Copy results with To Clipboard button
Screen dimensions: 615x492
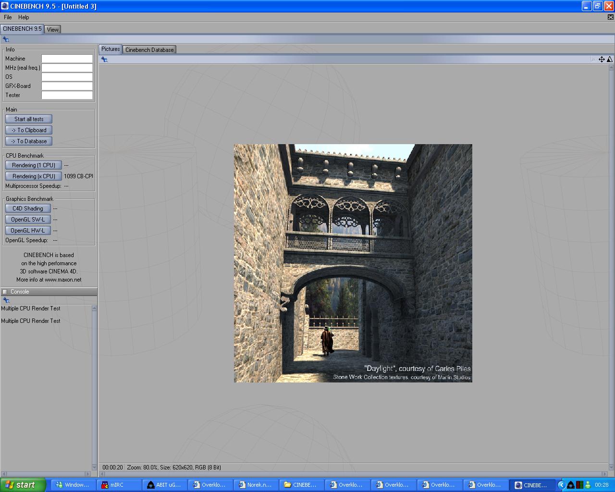pyautogui.click(x=29, y=130)
